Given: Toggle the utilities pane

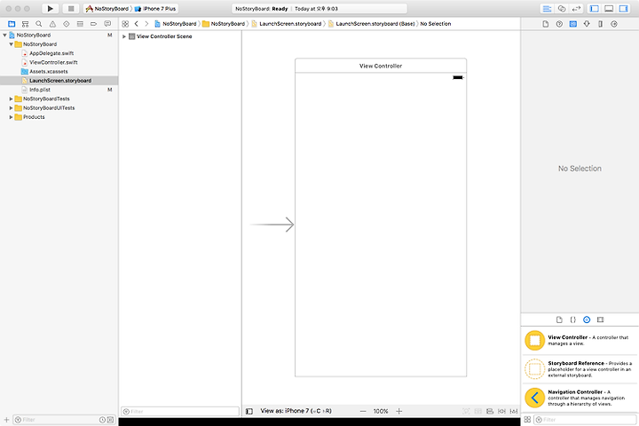Looking at the screenshot, I should coord(624,9).
